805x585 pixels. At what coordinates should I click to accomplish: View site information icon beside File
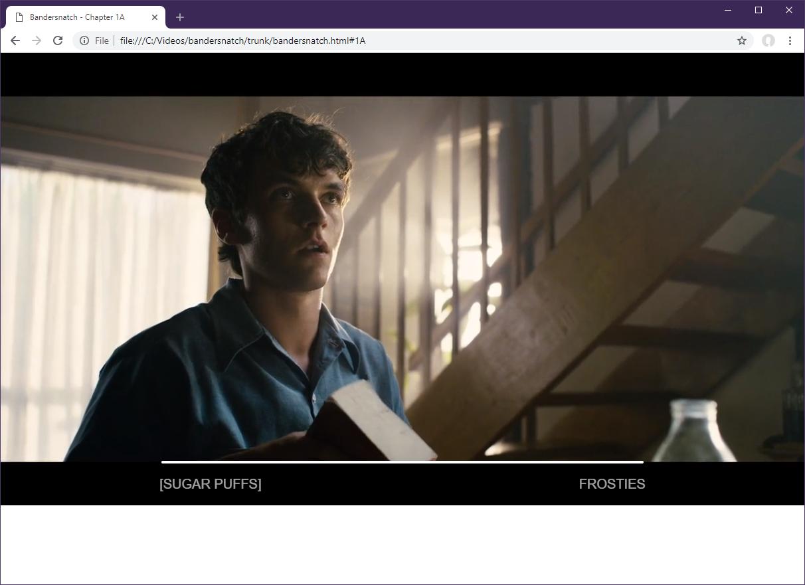(x=84, y=41)
